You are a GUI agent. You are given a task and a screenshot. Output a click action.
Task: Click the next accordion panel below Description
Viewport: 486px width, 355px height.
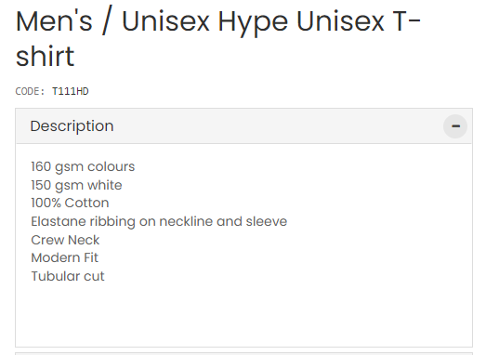coord(243,353)
